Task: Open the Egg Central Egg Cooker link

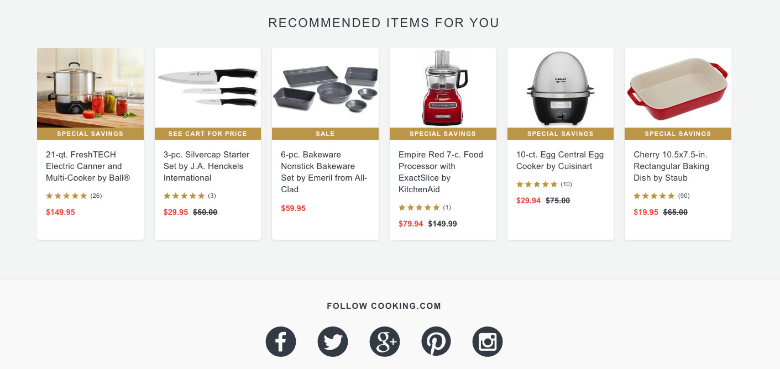Action: pyautogui.click(x=559, y=160)
